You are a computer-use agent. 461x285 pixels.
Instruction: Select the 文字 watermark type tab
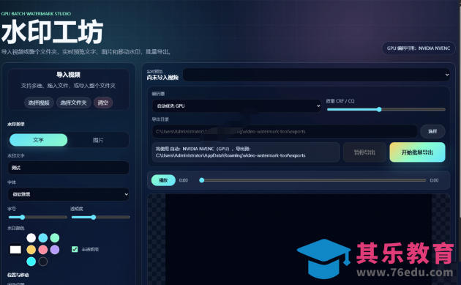pyautogui.click(x=39, y=140)
